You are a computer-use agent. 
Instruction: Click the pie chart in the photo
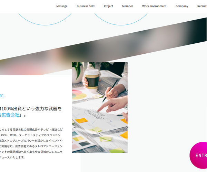79,94
